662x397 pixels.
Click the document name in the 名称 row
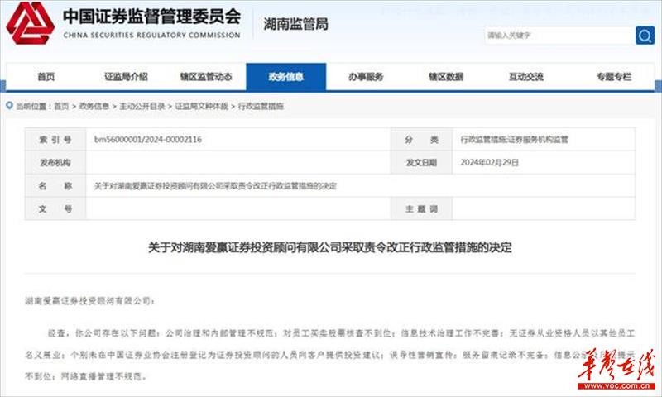[215, 185]
